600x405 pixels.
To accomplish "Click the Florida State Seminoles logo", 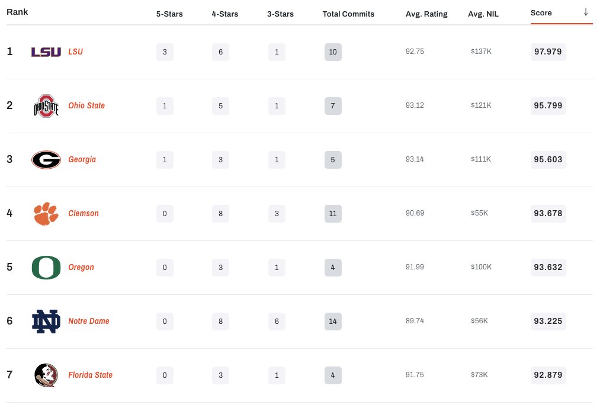I will click(x=46, y=375).
